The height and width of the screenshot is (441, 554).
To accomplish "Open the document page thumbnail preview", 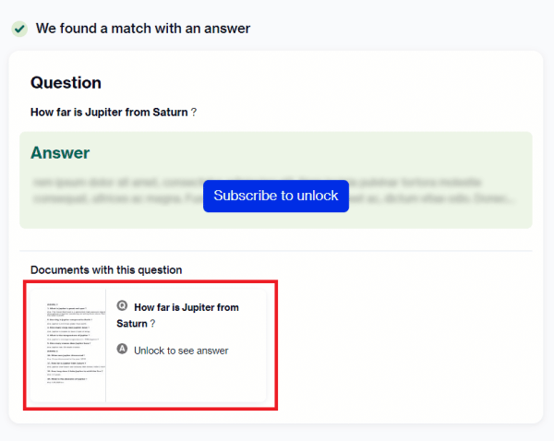I will [x=68, y=345].
